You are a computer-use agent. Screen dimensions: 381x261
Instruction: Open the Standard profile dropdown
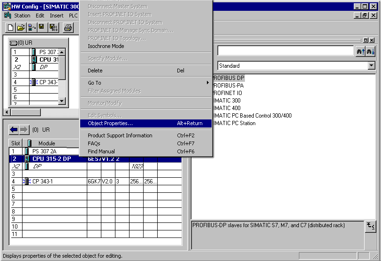pyautogui.click(x=372, y=66)
